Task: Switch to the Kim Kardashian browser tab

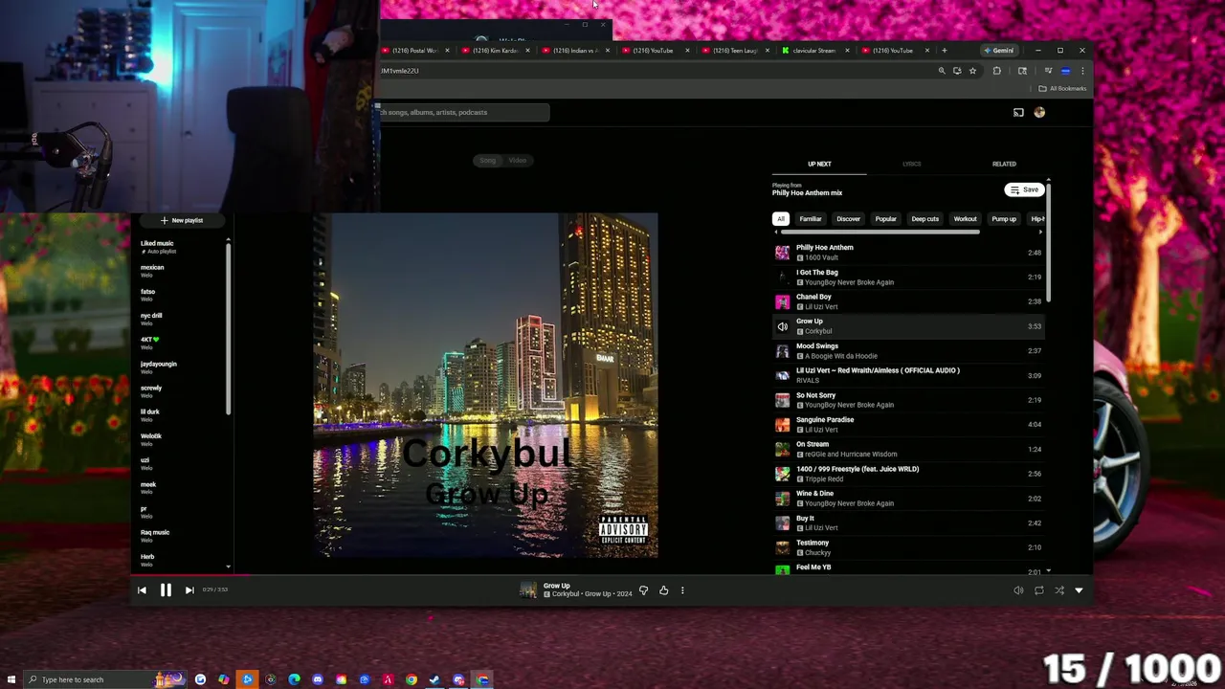Action: [x=494, y=50]
